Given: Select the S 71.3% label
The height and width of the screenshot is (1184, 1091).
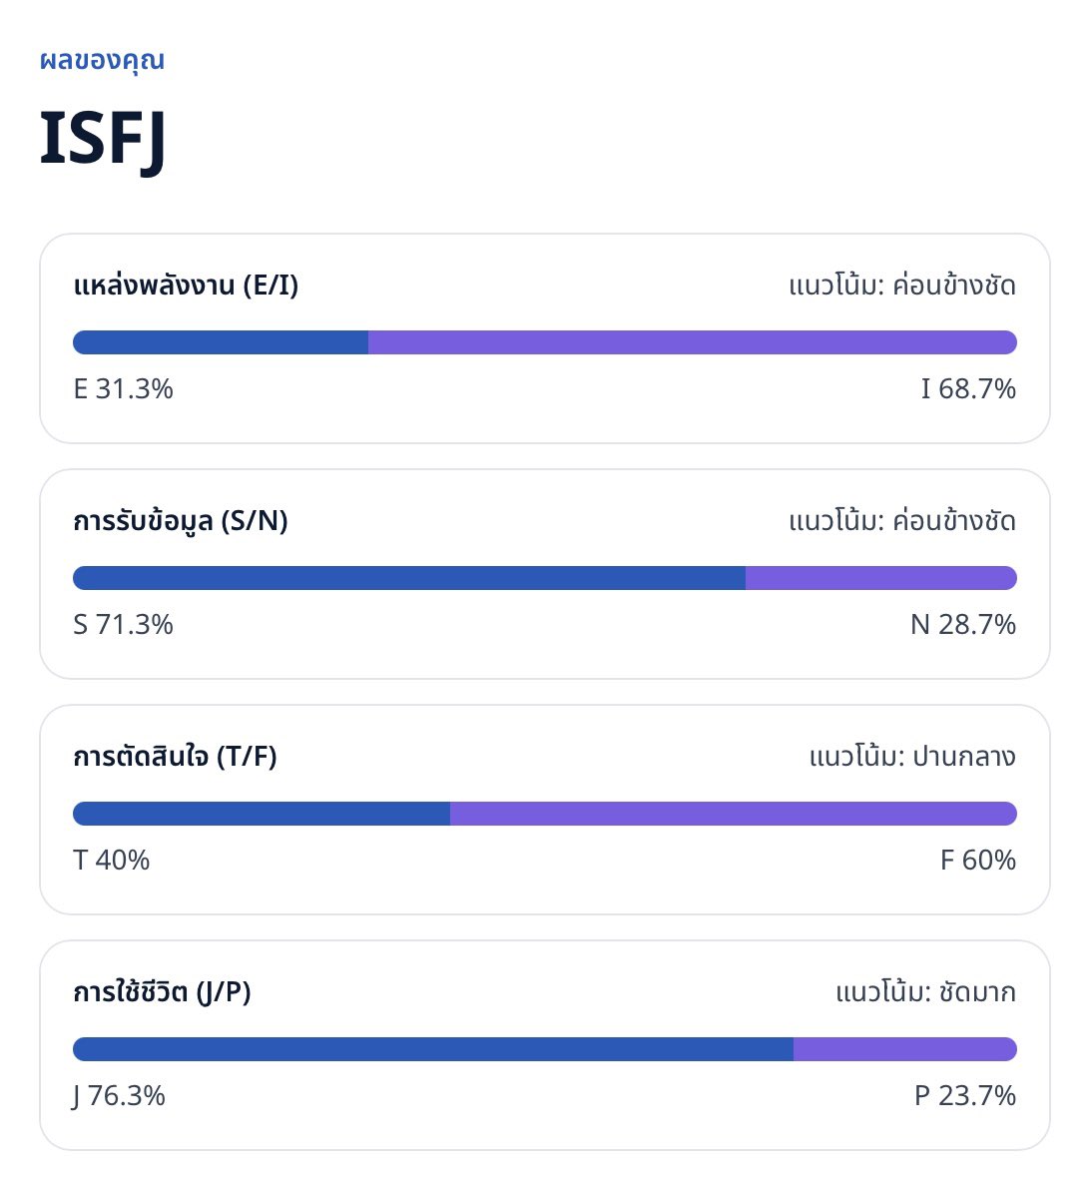Looking at the screenshot, I should (x=123, y=625).
